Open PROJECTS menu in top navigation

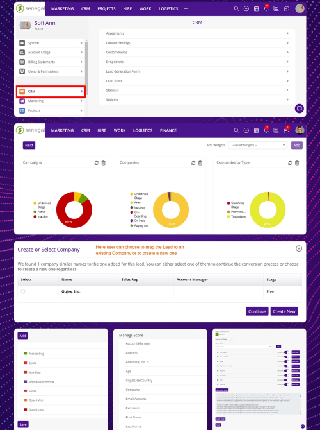point(106,9)
